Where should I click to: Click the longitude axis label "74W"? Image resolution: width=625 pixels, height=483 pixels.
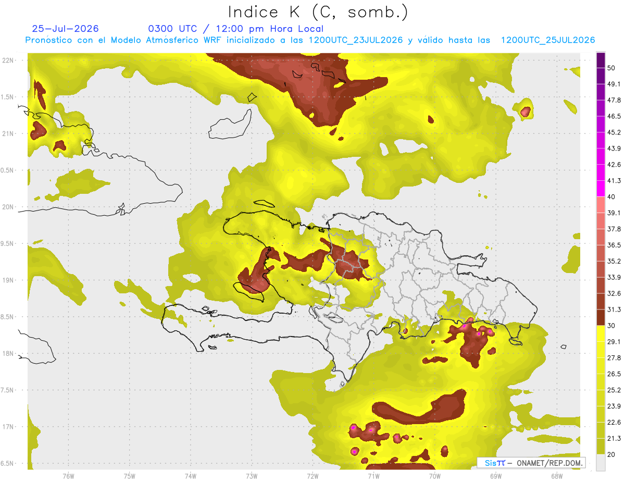(191, 476)
